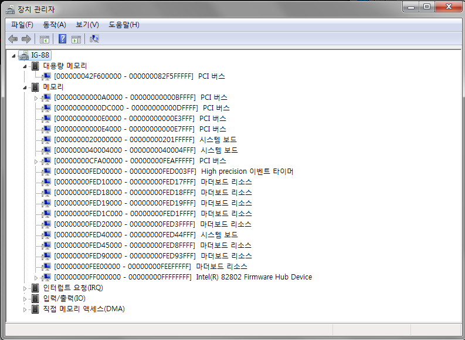
Task: Click the 000000042F600000 address range text
Action: [x=124, y=76]
